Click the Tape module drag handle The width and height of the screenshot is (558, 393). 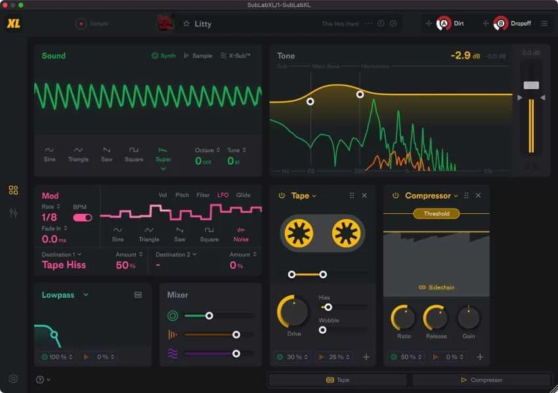coord(352,196)
